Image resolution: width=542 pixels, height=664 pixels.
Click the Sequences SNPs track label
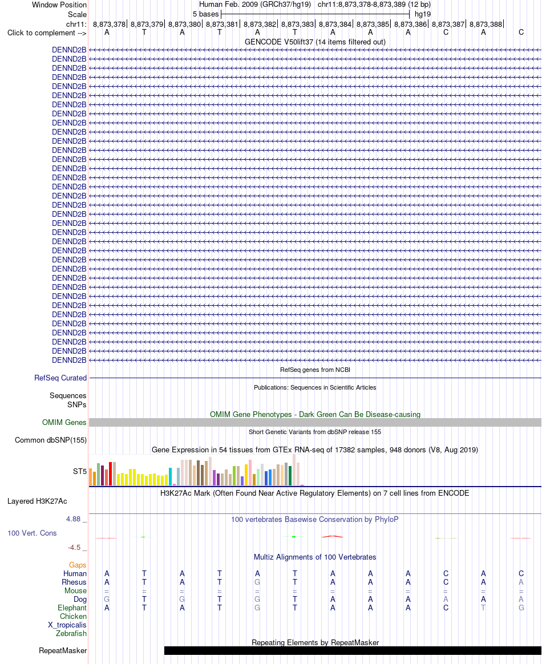coord(68,400)
